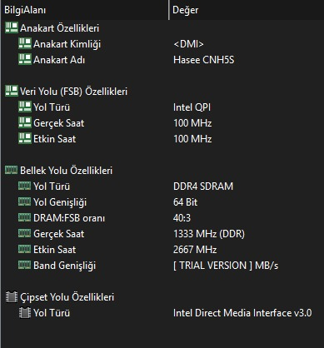Viewport: 324px width, 348px height.
Task: Click the RAM icon beside DRAM:FSB oranı
Action: tap(24, 217)
